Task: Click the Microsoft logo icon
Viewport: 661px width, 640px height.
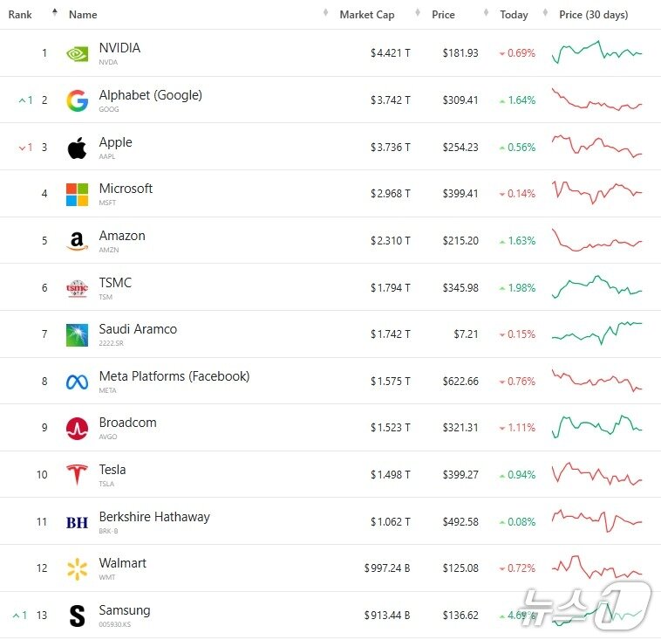Action: coord(77,194)
